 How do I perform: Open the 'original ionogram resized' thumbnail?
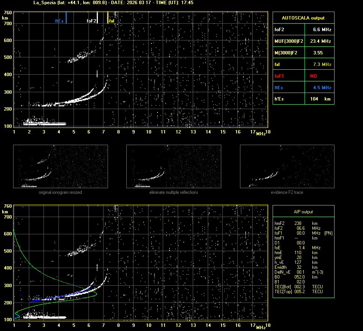(x=60, y=166)
